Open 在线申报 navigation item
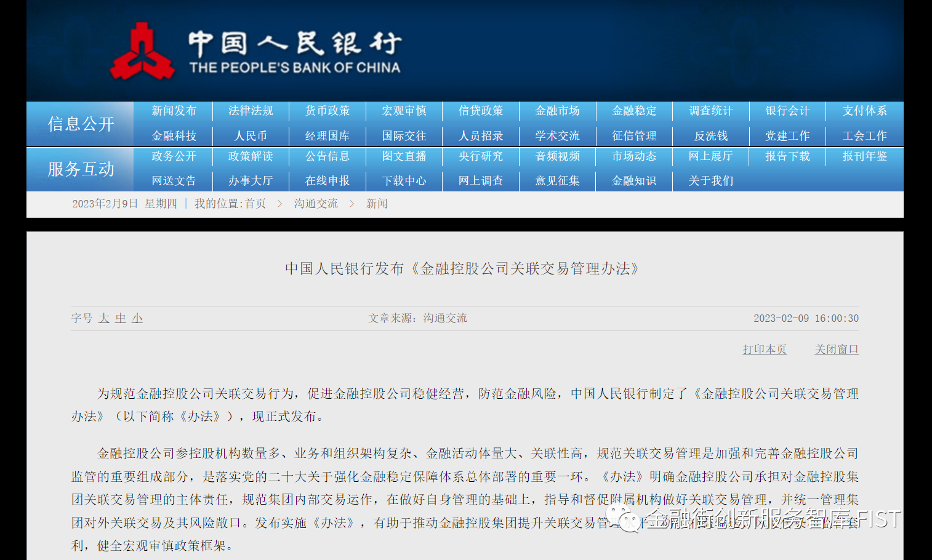The image size is (932, 560). [x=327, y=181]
